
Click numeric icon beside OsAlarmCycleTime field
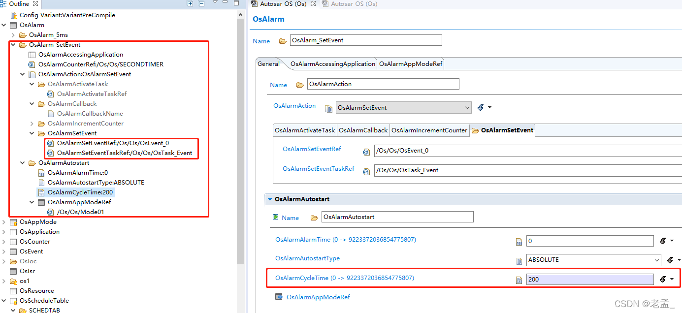[519, 280]
